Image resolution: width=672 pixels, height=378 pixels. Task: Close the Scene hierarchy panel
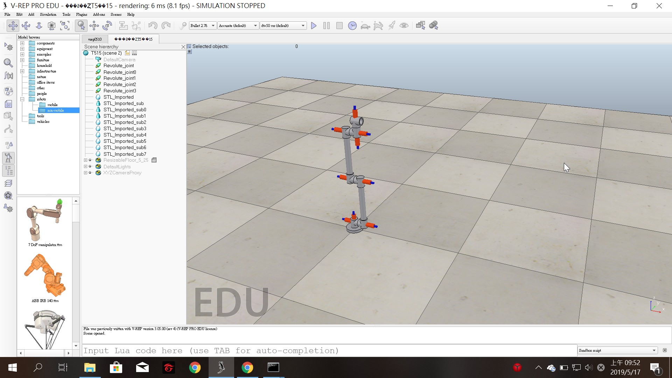tap(183, 47)
